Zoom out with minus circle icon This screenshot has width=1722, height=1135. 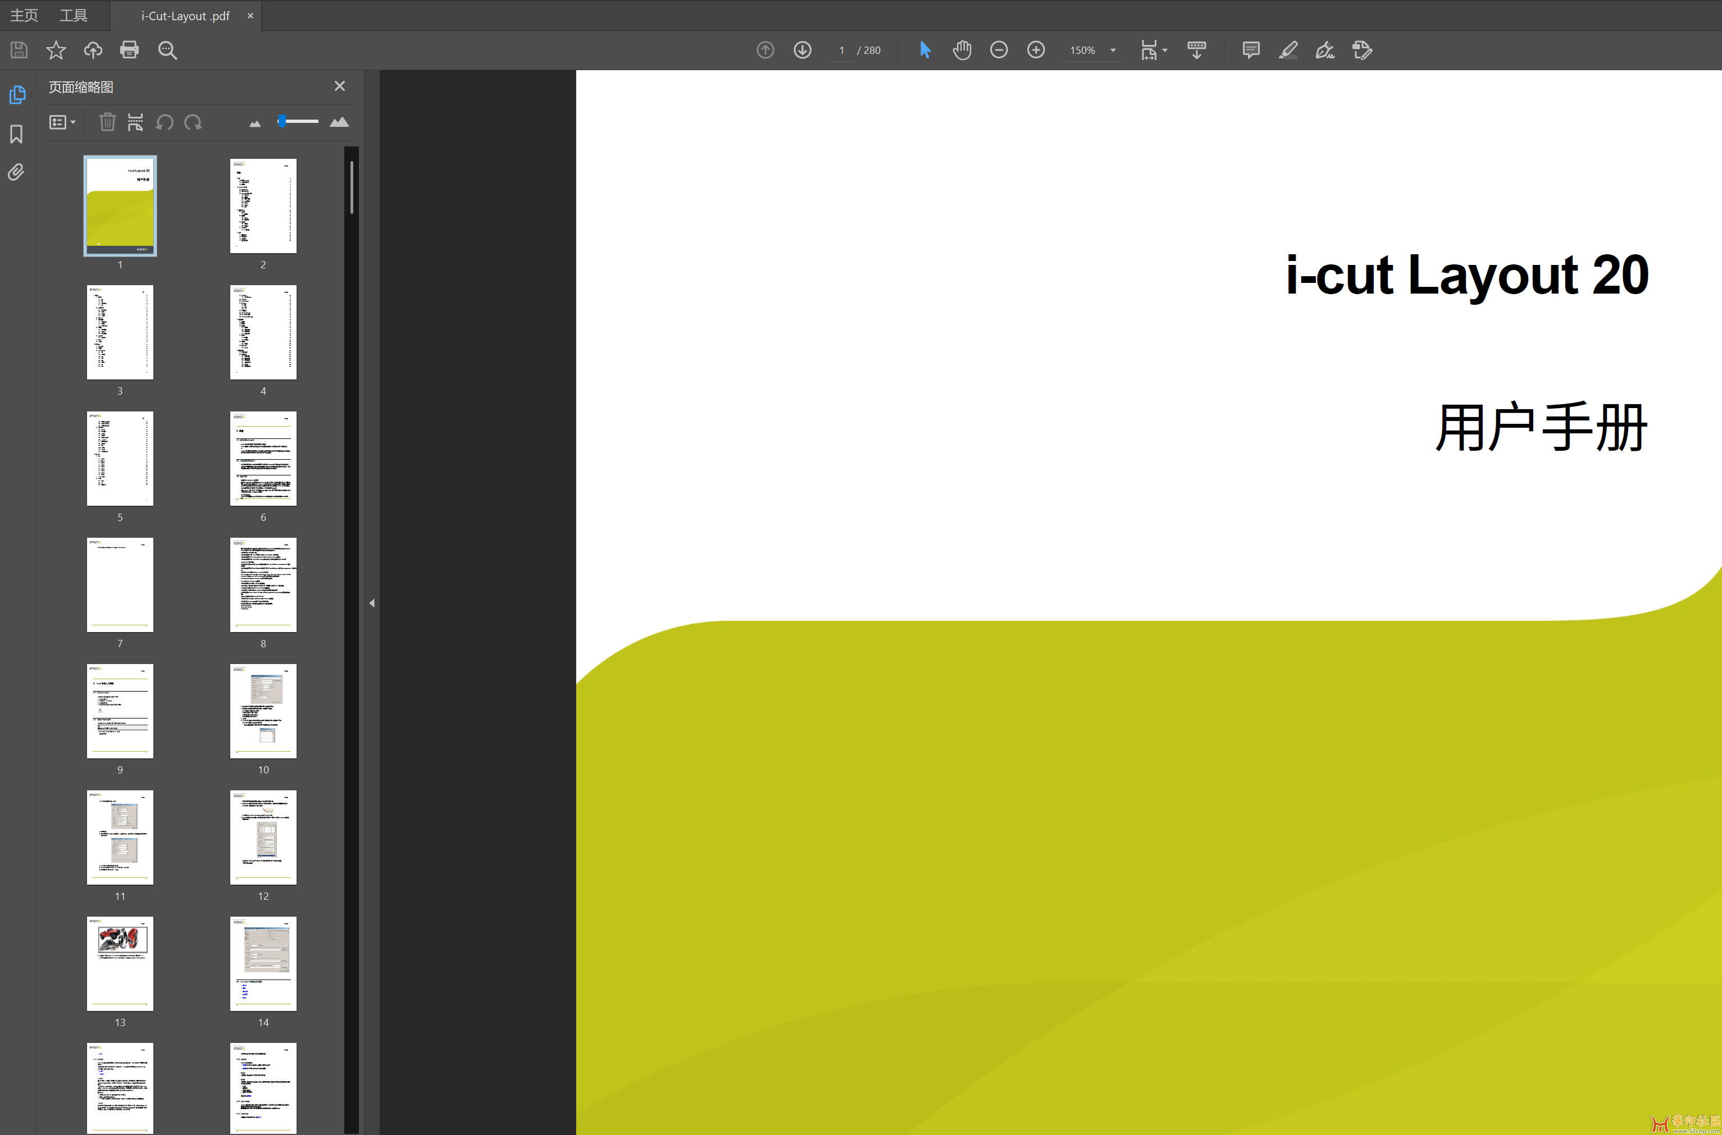[999, 50]
